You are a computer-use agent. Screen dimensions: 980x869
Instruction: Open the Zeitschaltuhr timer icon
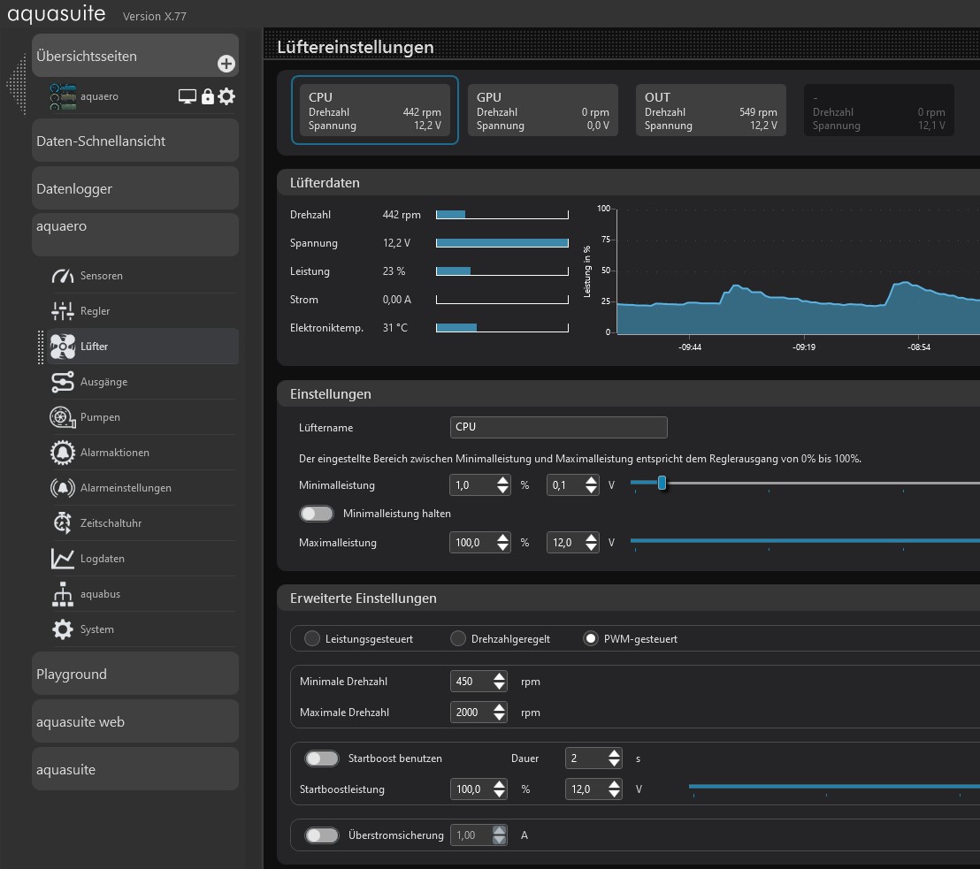[63, 523]
